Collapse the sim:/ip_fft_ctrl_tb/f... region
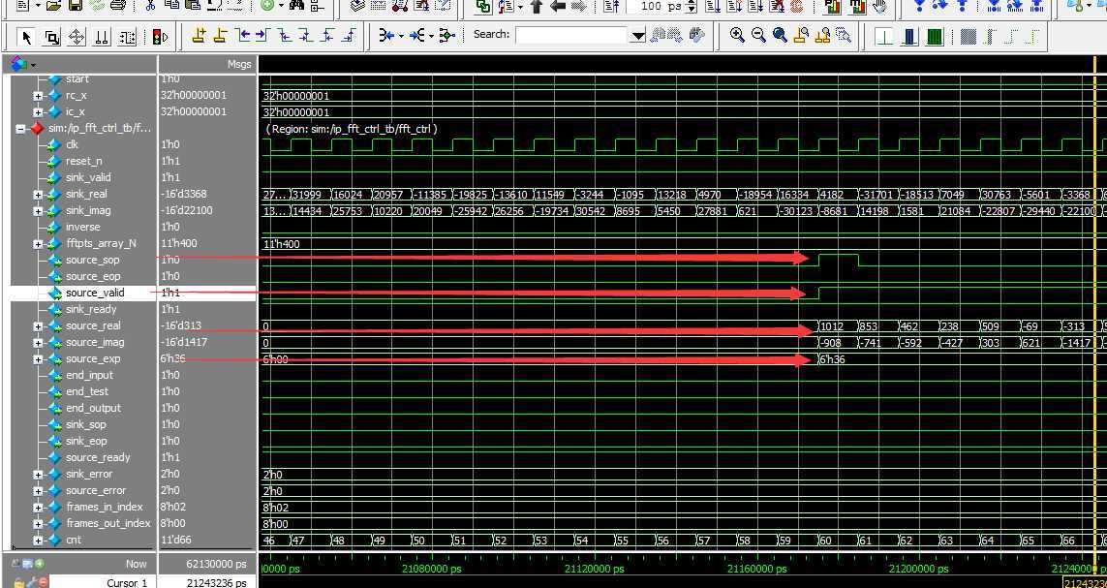1107x588 pixels. pos(19,129)
